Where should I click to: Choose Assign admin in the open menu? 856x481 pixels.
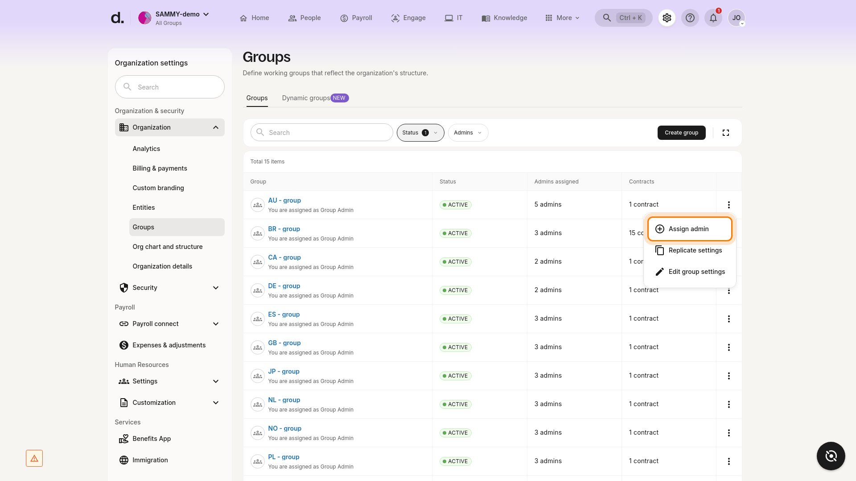pos(689,228)
